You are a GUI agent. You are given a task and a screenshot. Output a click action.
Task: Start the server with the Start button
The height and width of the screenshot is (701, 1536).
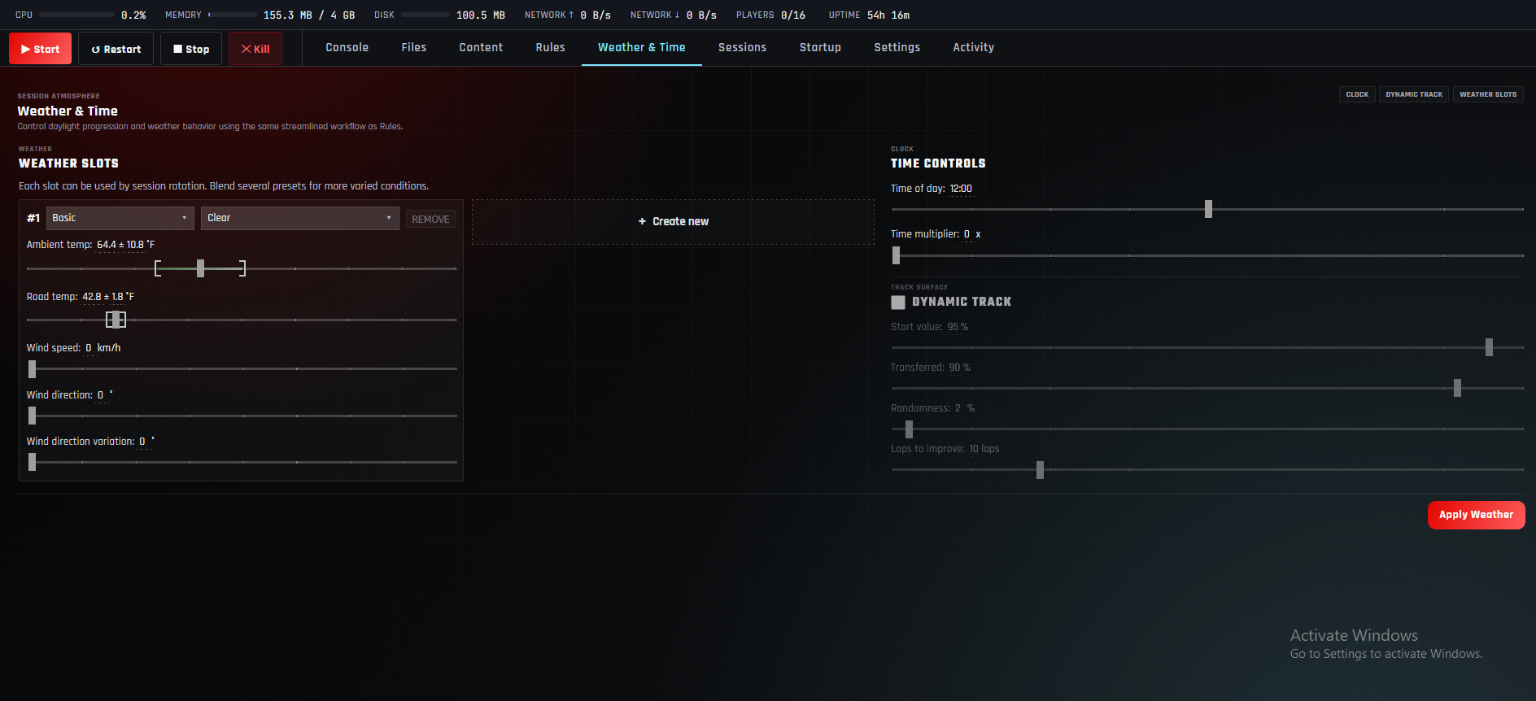[40, 49]
